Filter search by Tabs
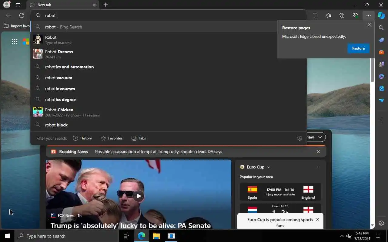Viewport: 388px width, 242px height. click(x=139, y=138)
